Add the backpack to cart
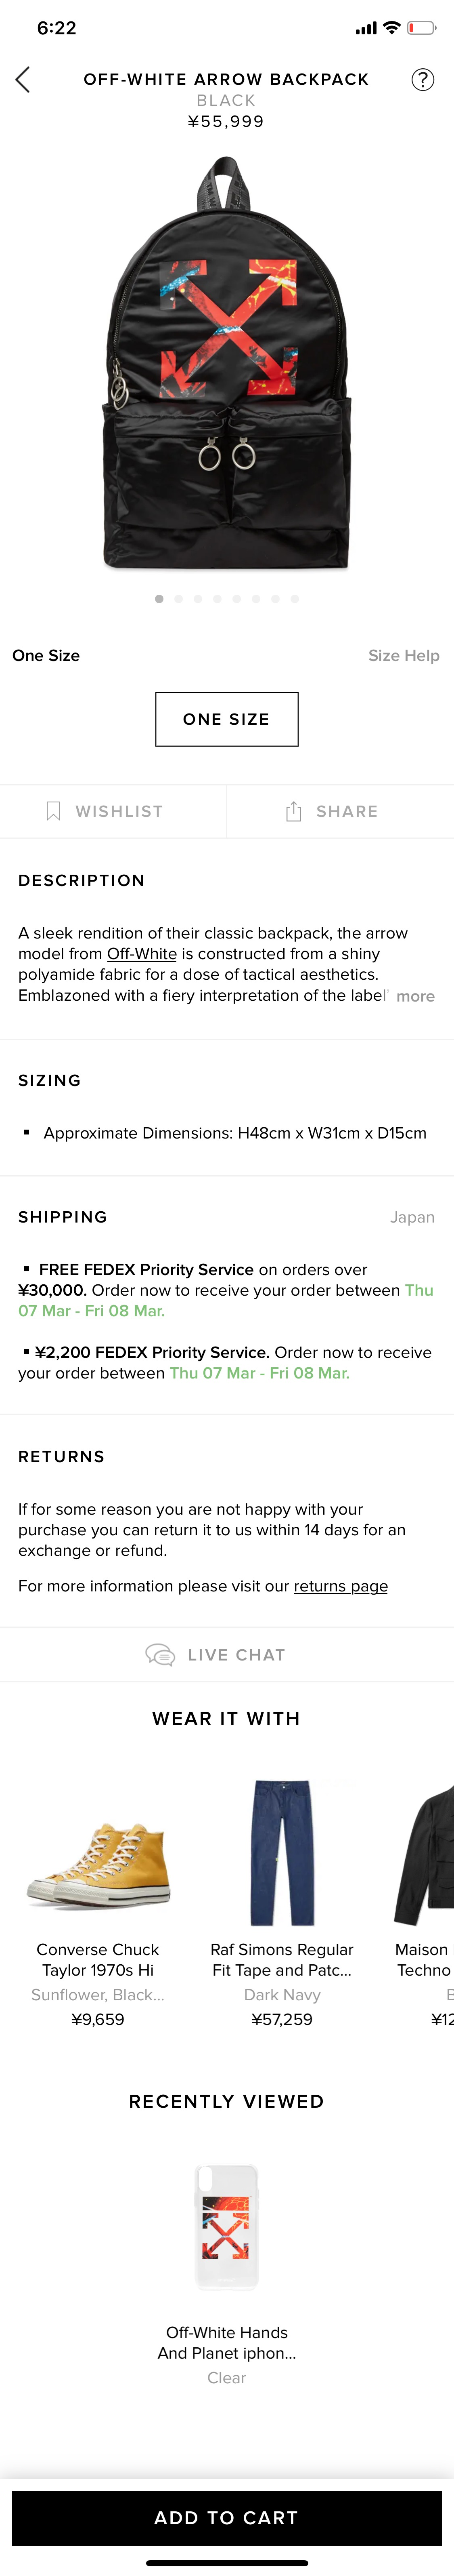Image resolution: width=454 pixels, height=2576 pixels. pyautogui.click(x=226, y=2518)
